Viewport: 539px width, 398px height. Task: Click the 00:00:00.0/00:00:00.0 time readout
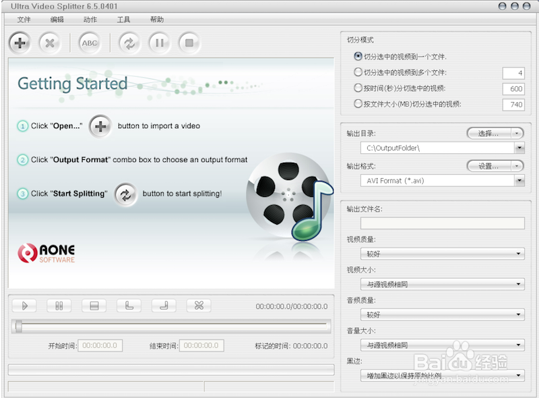coord(292,306)
